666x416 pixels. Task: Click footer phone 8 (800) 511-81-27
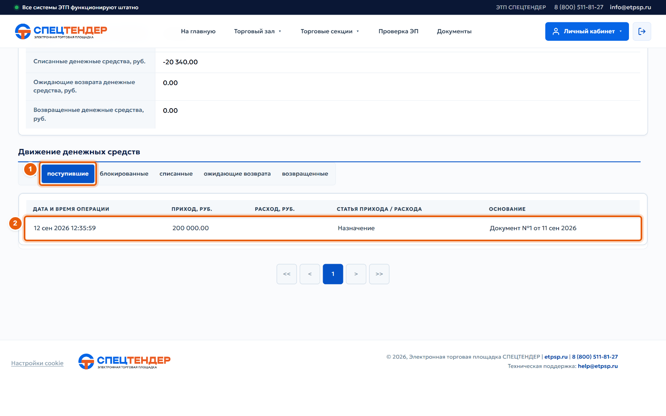(595, 357)
